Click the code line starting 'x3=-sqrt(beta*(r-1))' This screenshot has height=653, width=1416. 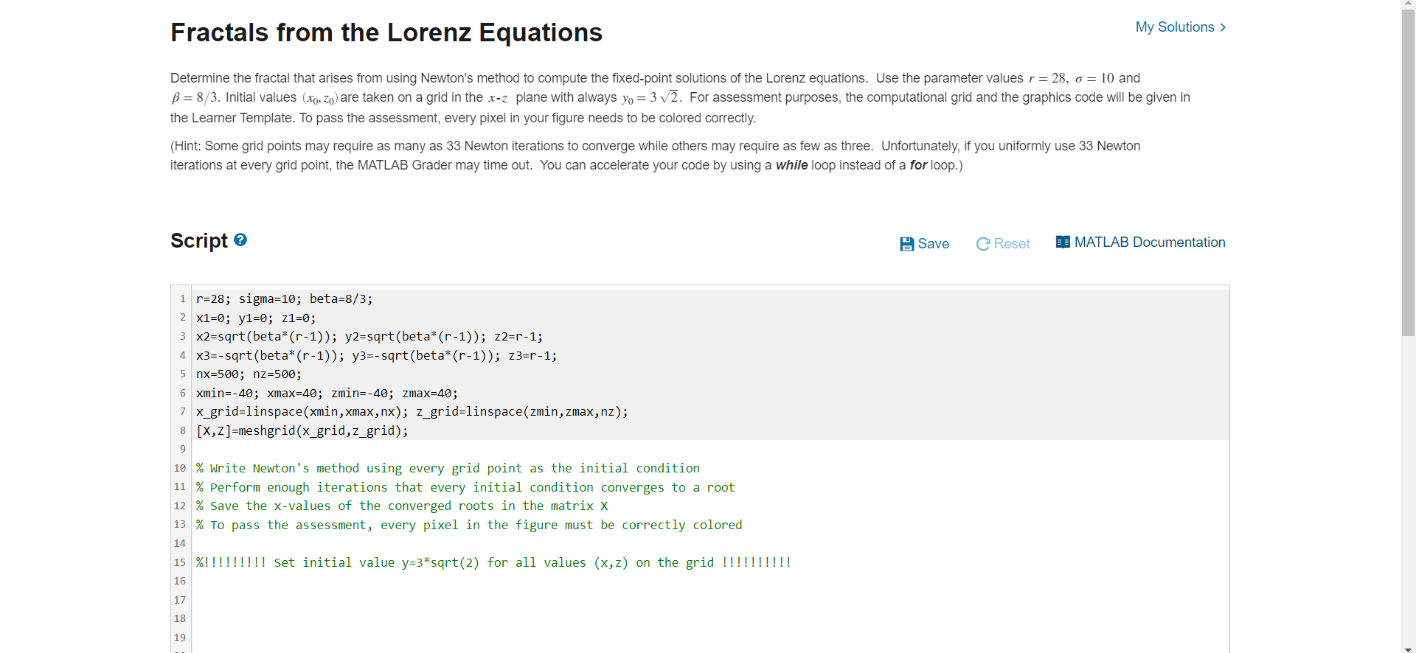coord(376,356)
